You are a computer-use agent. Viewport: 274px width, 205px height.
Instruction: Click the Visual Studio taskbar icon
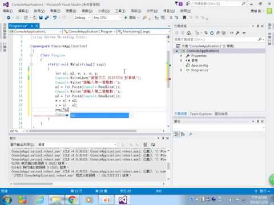(x=123, y=200)
